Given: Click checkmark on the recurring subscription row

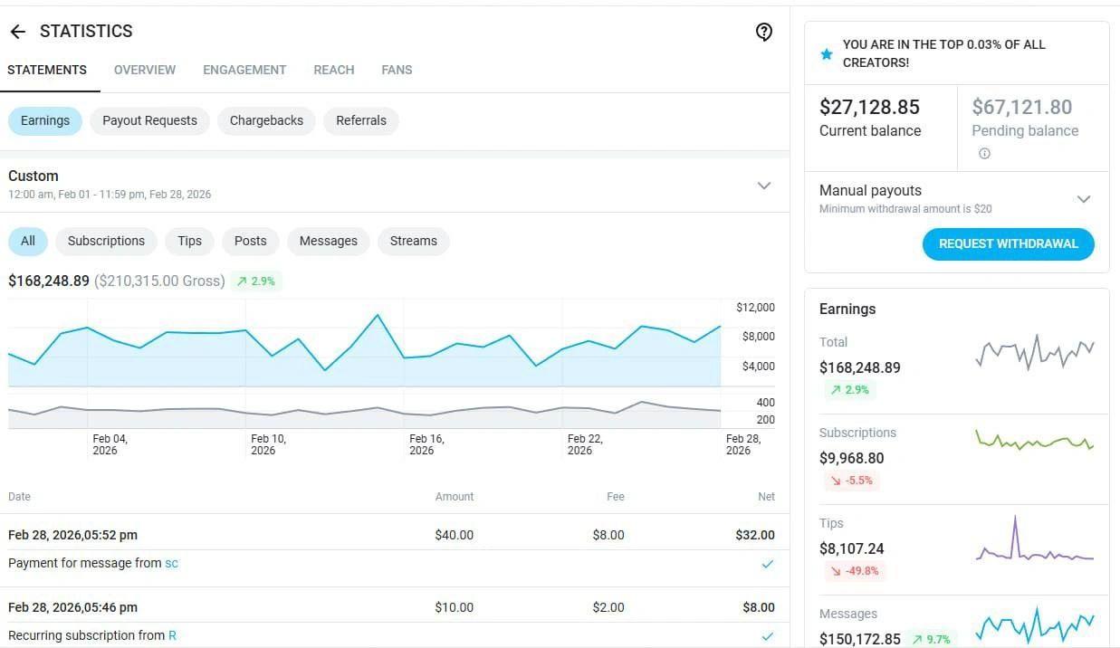Looking at the screenshot, I should coord(768,635).
